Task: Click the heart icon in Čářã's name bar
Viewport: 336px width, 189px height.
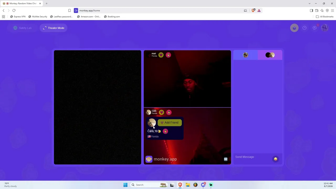Action: [x=161, y=112]
